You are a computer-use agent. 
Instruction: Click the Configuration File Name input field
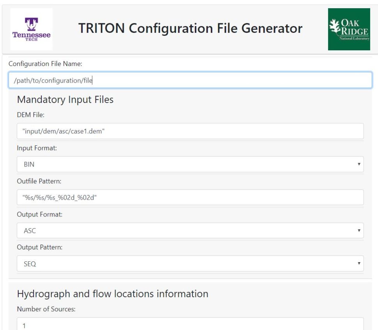tap(190, 80)
